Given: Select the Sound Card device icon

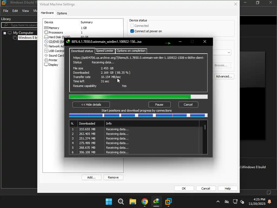Looking at the screenshot, I should point(46,55).
